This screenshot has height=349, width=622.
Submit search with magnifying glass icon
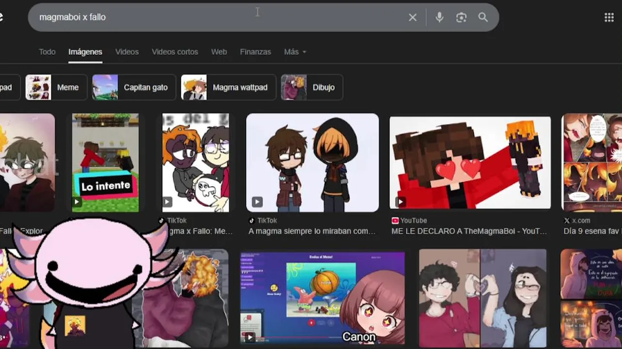483,17
